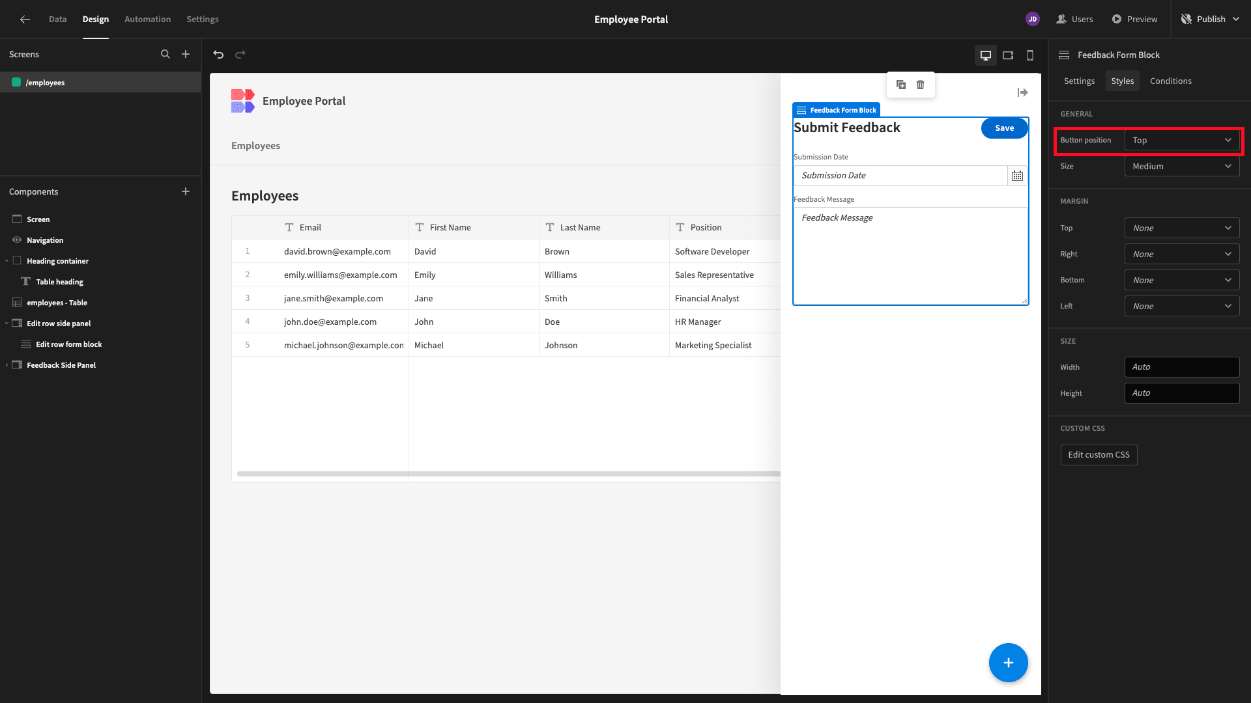Viewport: 1251px width, 703px height.
Task: Open the Top margin dropdown
Action: click(1182, 228)
